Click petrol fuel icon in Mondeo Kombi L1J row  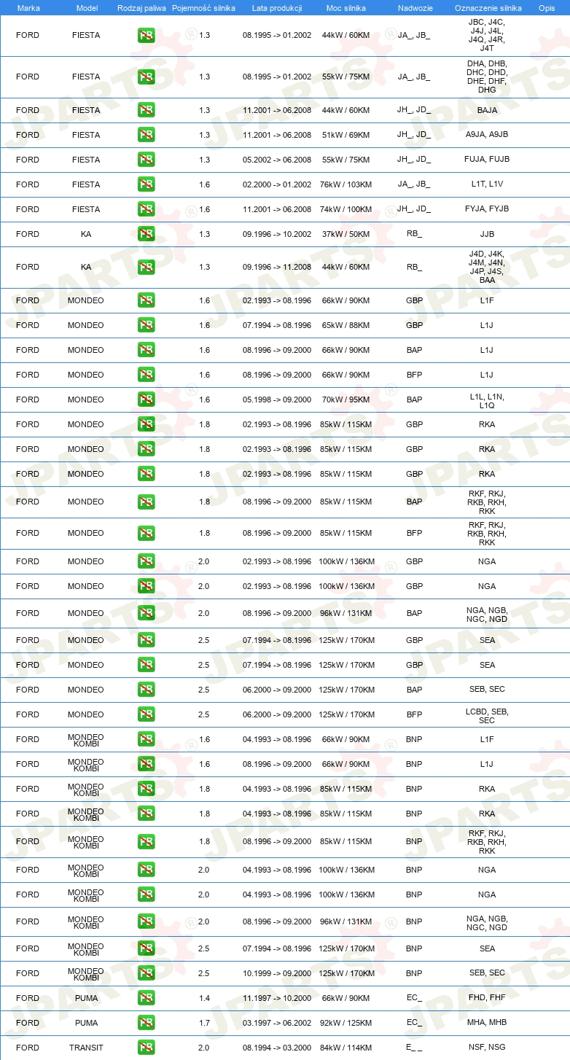pyautogui.click(x=146, y=764)
